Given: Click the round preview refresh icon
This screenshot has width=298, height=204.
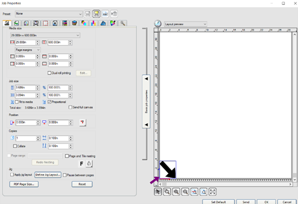Looking at the screenshot, I should coord(158,24).
